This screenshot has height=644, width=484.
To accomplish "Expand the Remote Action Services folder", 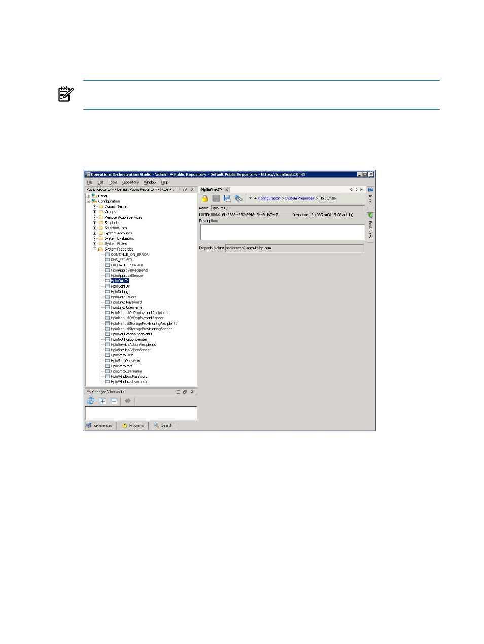I will pos(94,218).
